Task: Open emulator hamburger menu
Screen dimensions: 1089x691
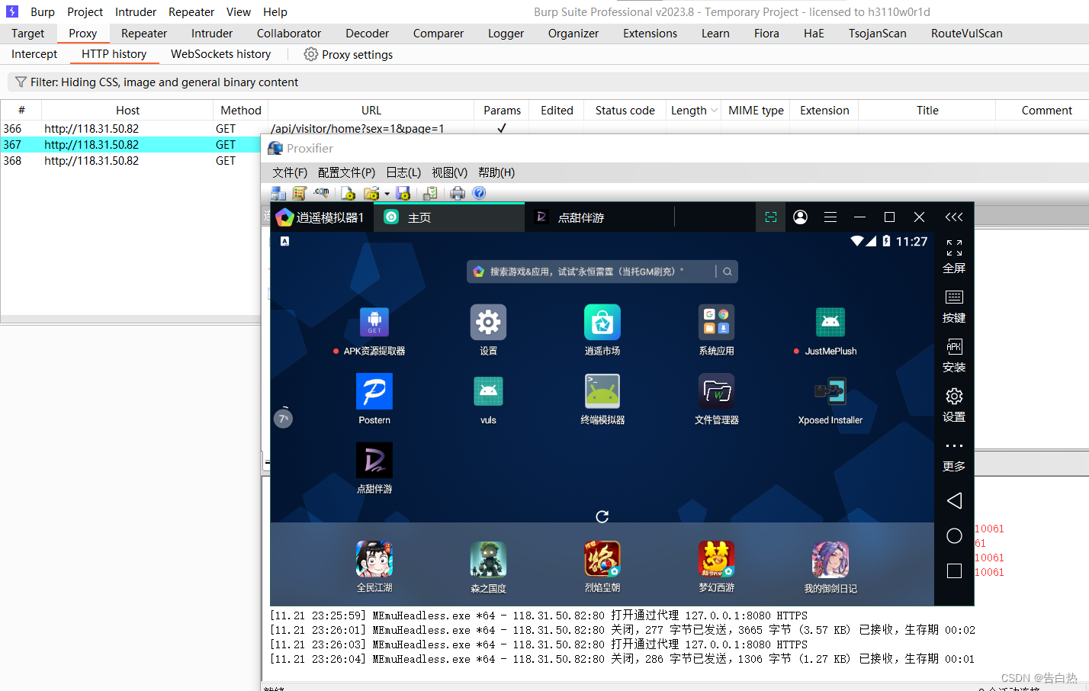Action: tap(830, 217)
